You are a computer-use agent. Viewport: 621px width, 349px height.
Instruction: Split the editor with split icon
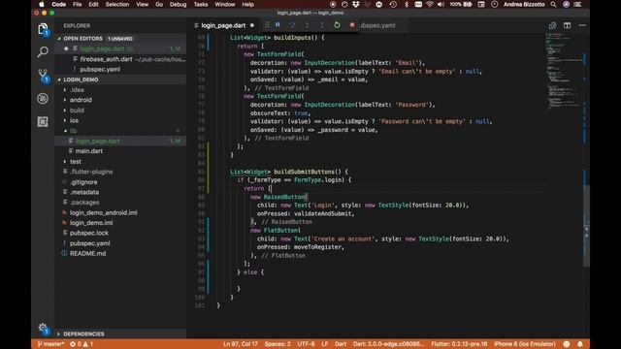[567, 25]
